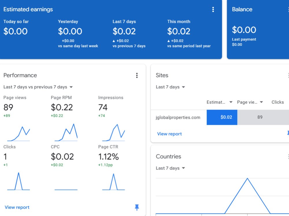Open the Clicks sparkline chart
Viewport: 289px width, 216px height.
coord(18,181)
